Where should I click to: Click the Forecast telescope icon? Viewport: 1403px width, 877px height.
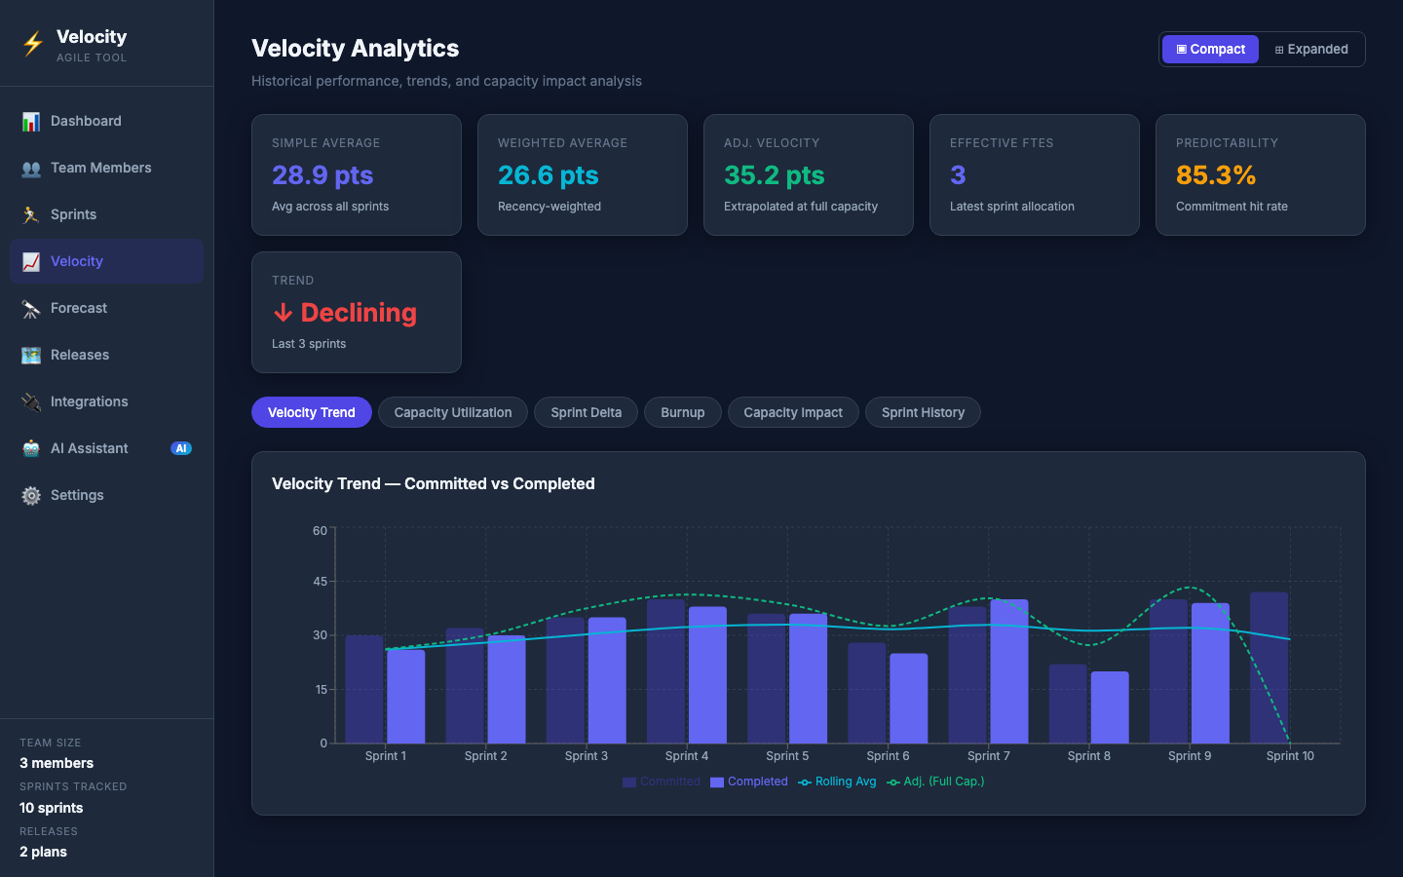tap(31, 308)
